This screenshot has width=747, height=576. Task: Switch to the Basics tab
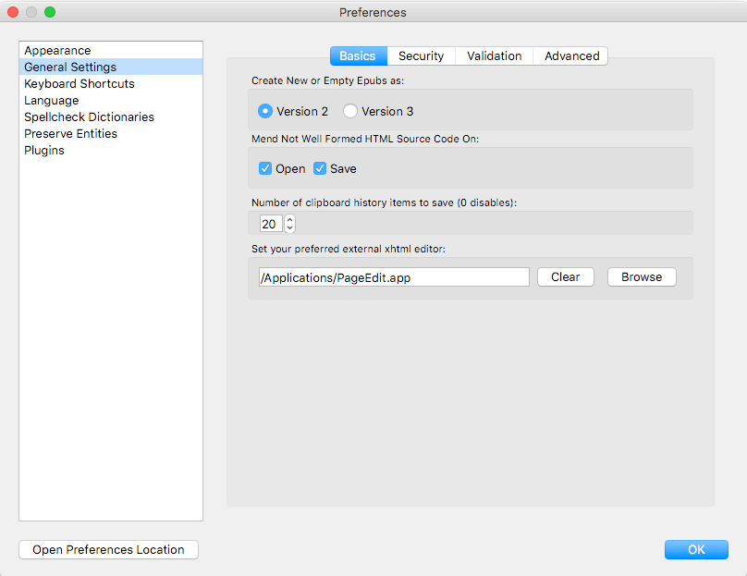(x=358, y=55)
